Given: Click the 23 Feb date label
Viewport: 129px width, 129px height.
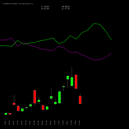Looking at the screenshot, I should [x=13, y=123].
